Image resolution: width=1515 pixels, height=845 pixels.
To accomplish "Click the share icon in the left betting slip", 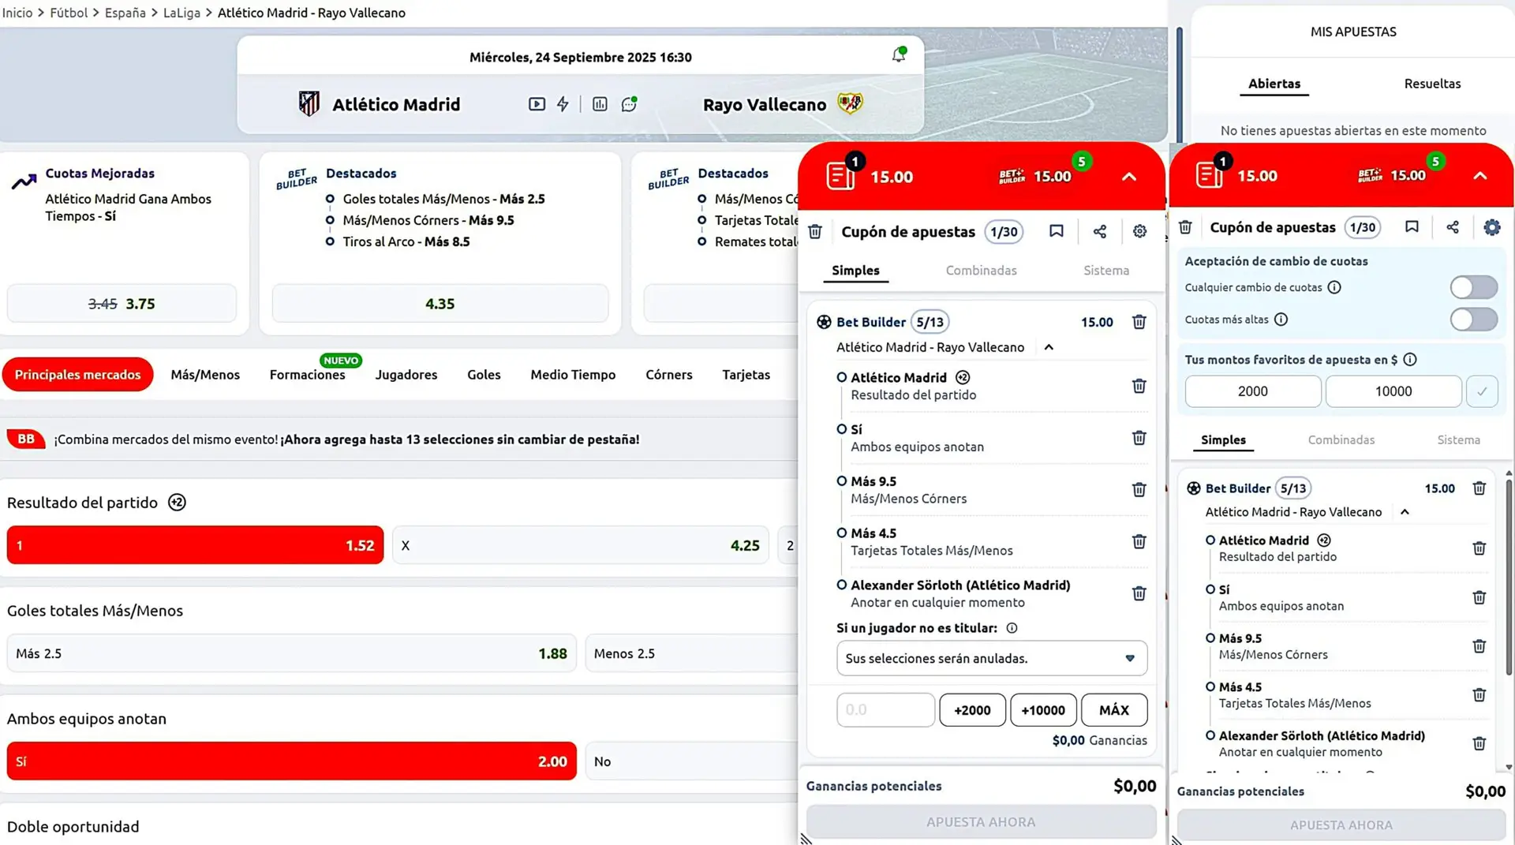I will point(1099,231).
